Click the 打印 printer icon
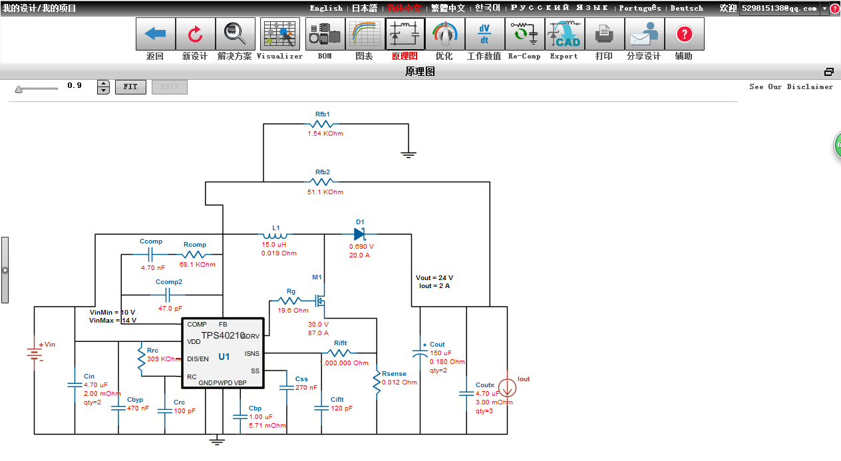841x461 pixels. 604,34
